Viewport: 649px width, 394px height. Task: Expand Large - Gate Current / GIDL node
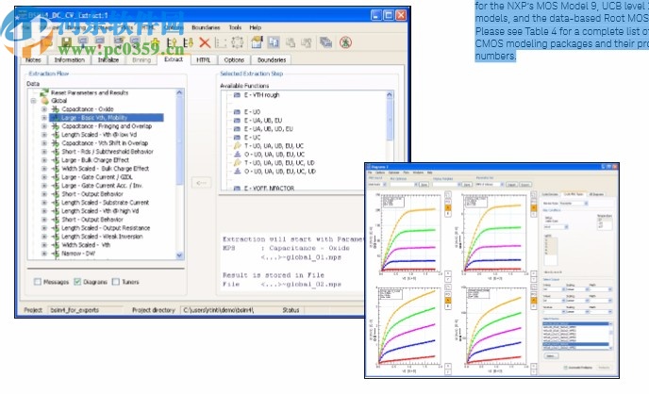[x=44, y=177]
